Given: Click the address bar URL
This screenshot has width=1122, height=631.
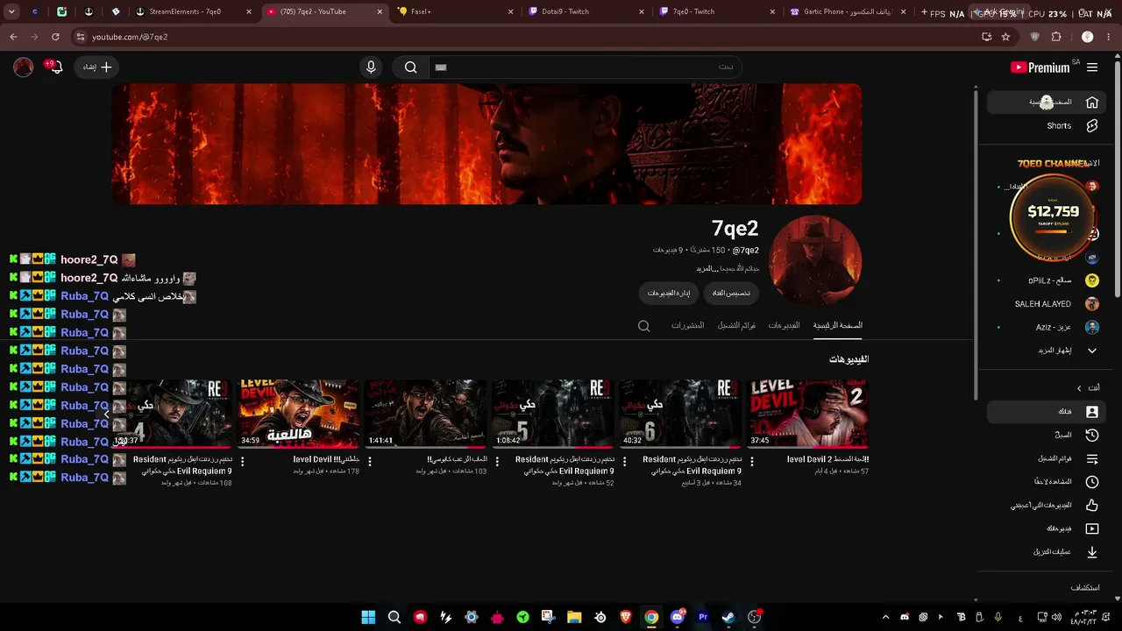Looking at the screenshot, I should coord(130,37).
